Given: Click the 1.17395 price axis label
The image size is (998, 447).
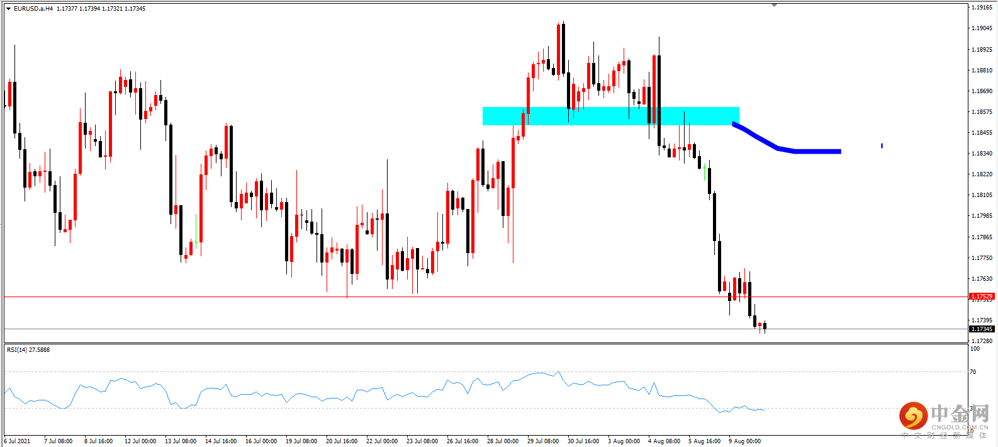Looking at the screenshot, I should (982, 320).
